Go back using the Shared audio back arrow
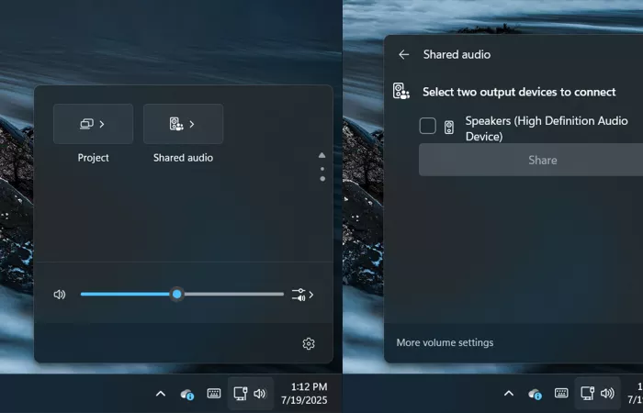643x413 pixels. point(403,54)
